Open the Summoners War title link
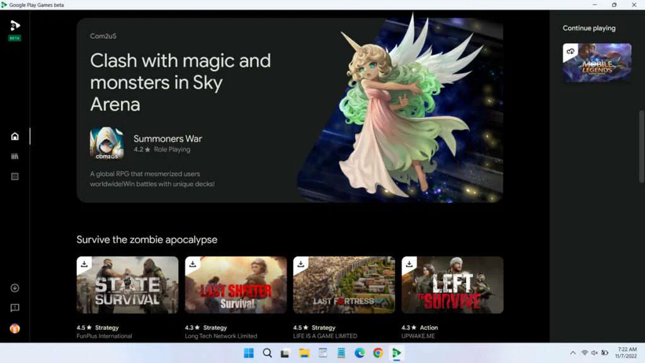The width and height of the screenshot is (645, 363). point(168,139)
